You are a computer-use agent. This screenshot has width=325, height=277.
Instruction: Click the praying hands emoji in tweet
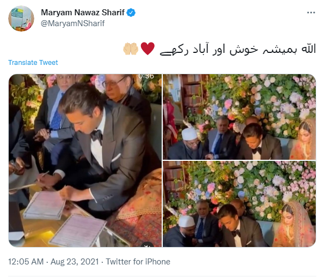[x=131, y=49]
